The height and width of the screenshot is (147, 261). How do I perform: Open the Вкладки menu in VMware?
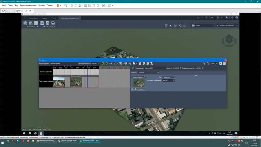pyautogui.click(x=42, y=5)
